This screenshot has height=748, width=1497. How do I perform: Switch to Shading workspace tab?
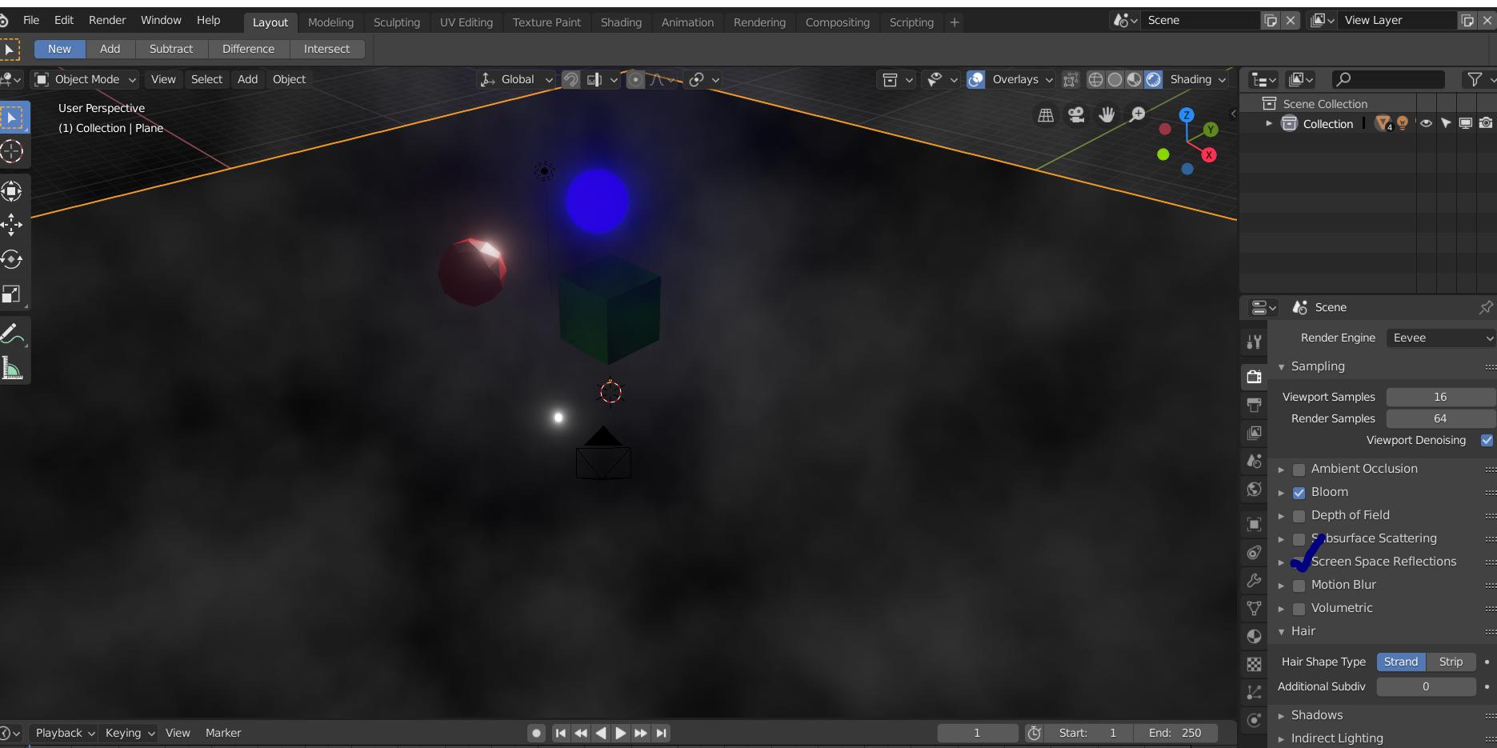click(x=621, y=22)
